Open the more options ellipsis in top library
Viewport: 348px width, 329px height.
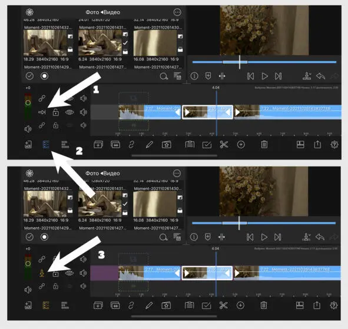[x=177, y=12]
